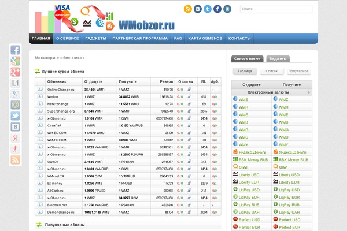Screen dimensions: 347x231
Task: Open info icon for E-obmen.net row
Action: [x=40, y=204]
